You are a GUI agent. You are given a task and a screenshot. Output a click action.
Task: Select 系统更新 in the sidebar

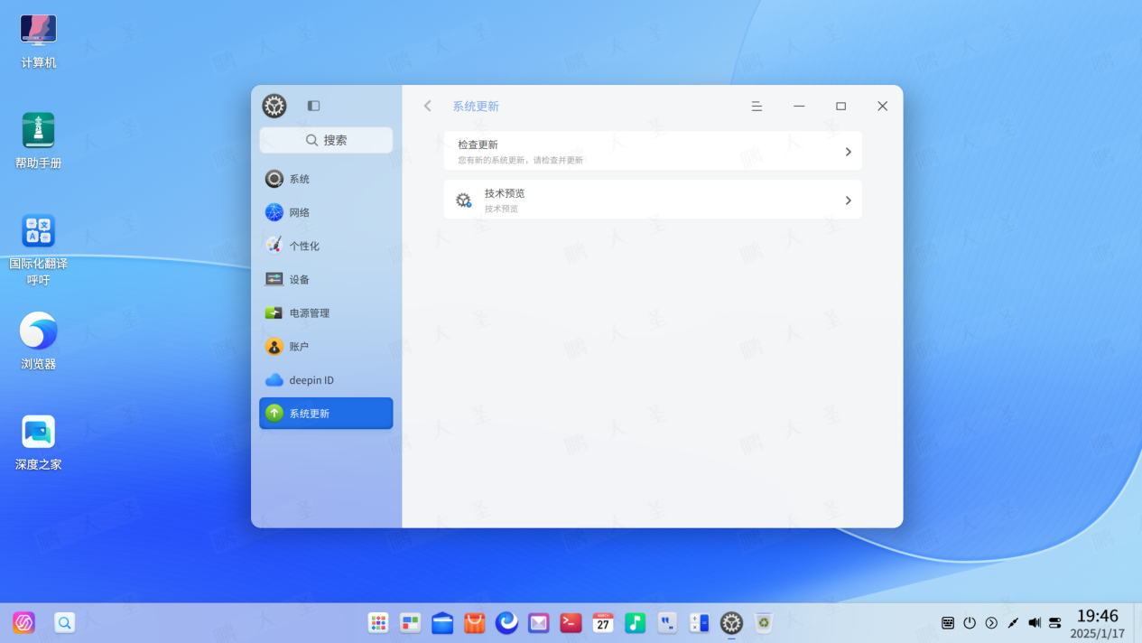pyautogui.click(x=326, y=414)
